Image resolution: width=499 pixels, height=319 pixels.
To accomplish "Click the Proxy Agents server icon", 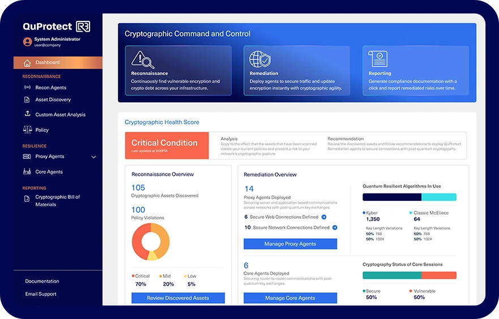I will click(x=27, y=156).
